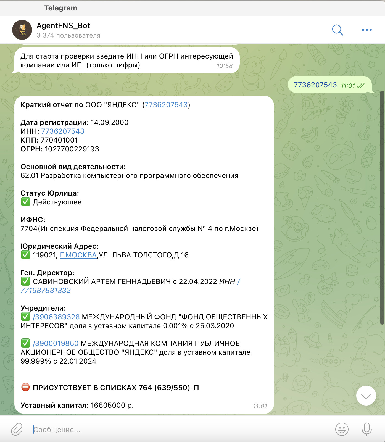Open search in the chat

pos(337,30)
